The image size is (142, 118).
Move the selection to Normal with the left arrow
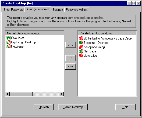click(x=70, y=66)
